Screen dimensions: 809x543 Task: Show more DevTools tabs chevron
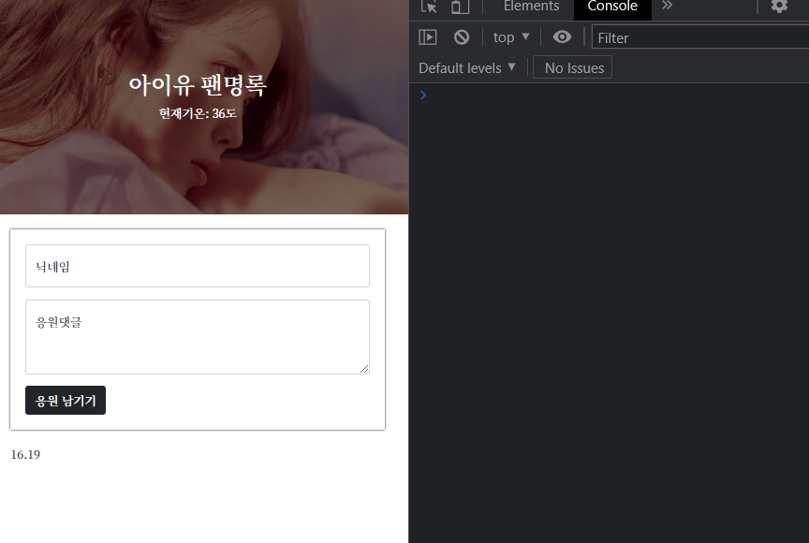tap(667, 6)
